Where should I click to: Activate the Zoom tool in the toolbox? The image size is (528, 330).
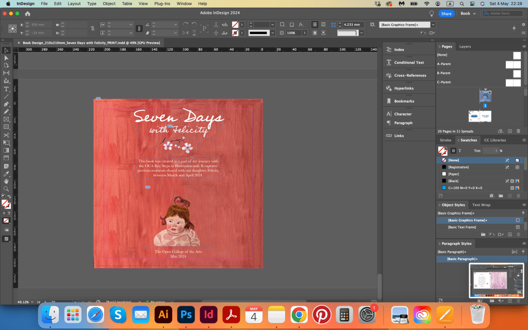tap(6, 189)
